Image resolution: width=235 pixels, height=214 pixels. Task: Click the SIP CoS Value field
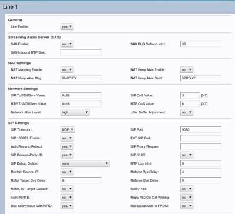point(190,95)
